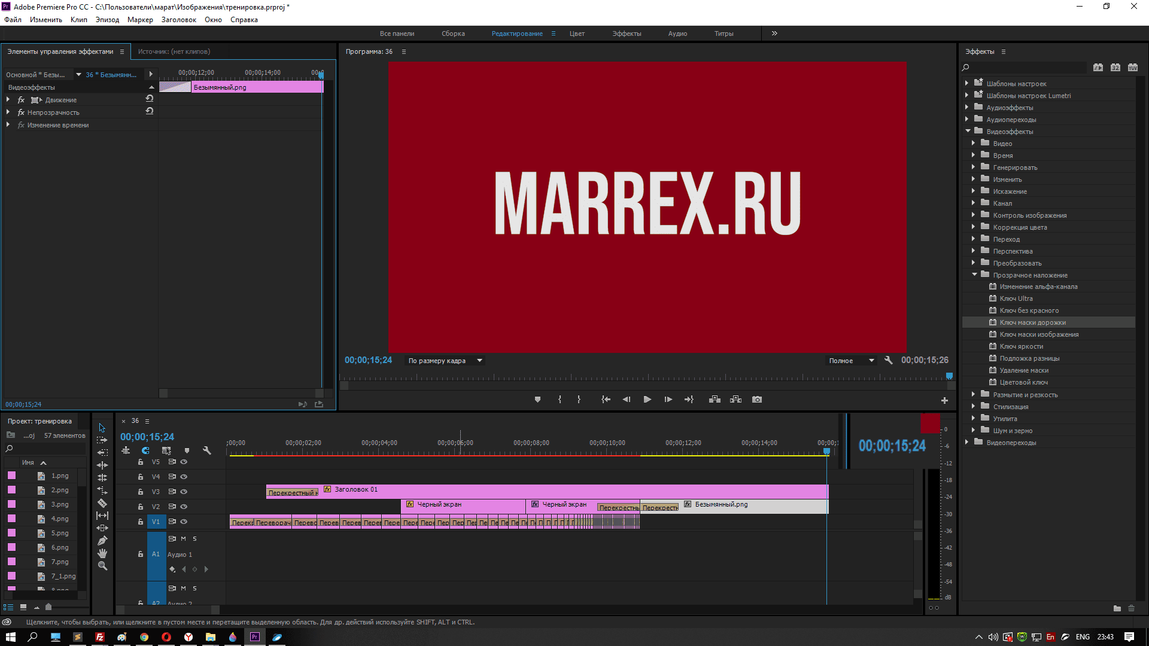Toggle Linked Selection in timeline
The image size is (1149, 646).
pyautogui.click(x=166, y=450)
